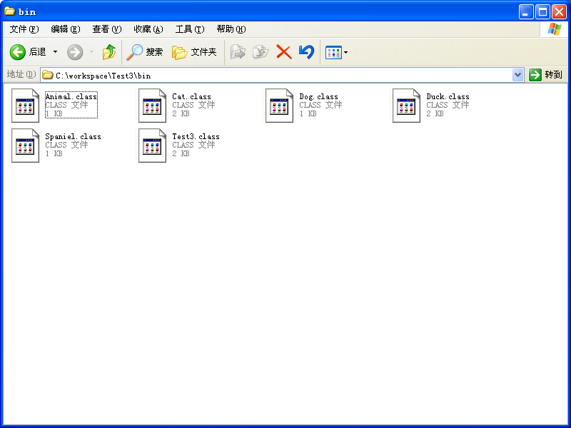Image resolution: width=571 pixels, height=428 pixels.
Task: Open the Views dropdown arrow
Action: tap(346, 52)
